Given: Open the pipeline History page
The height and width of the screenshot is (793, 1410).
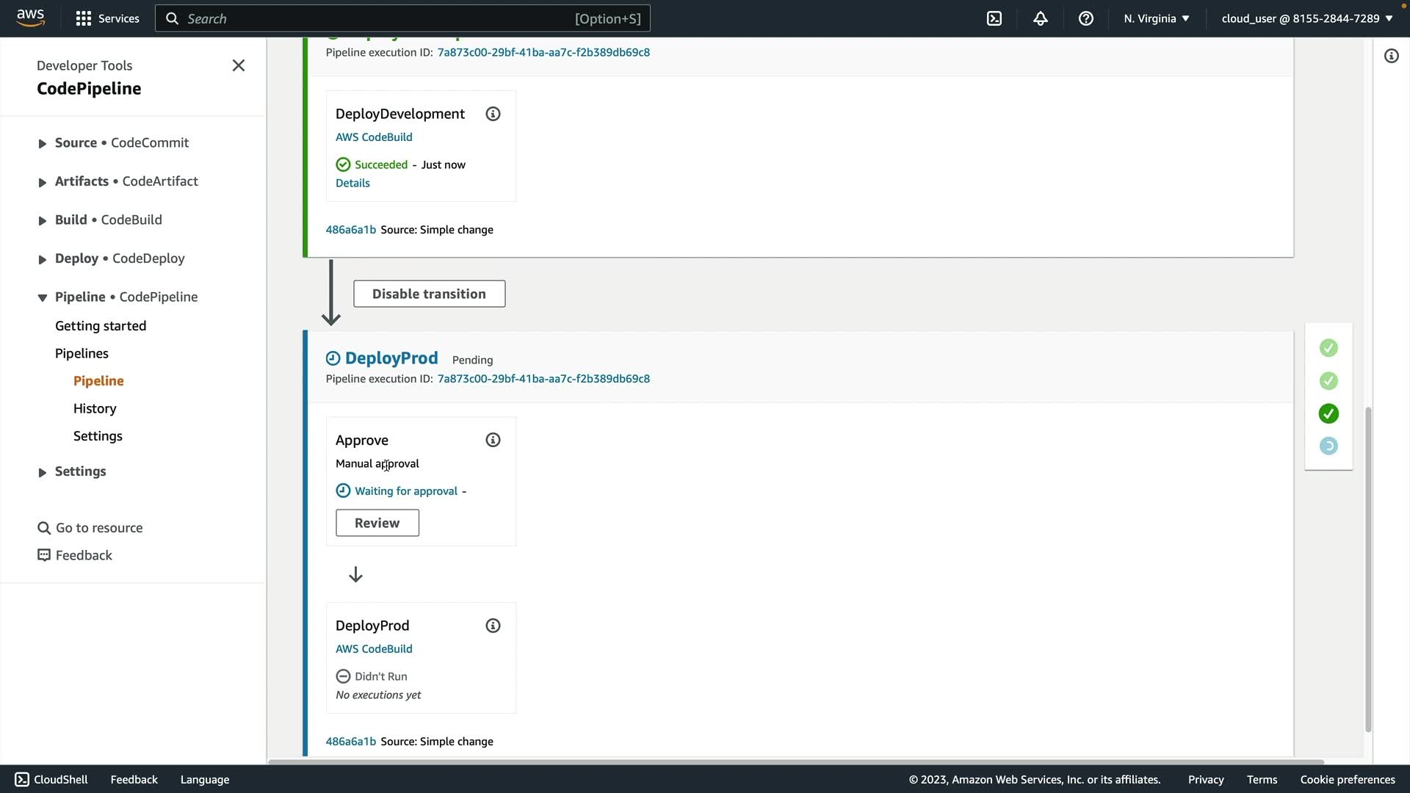Looking at the screenshot, I should click(95, 408).
